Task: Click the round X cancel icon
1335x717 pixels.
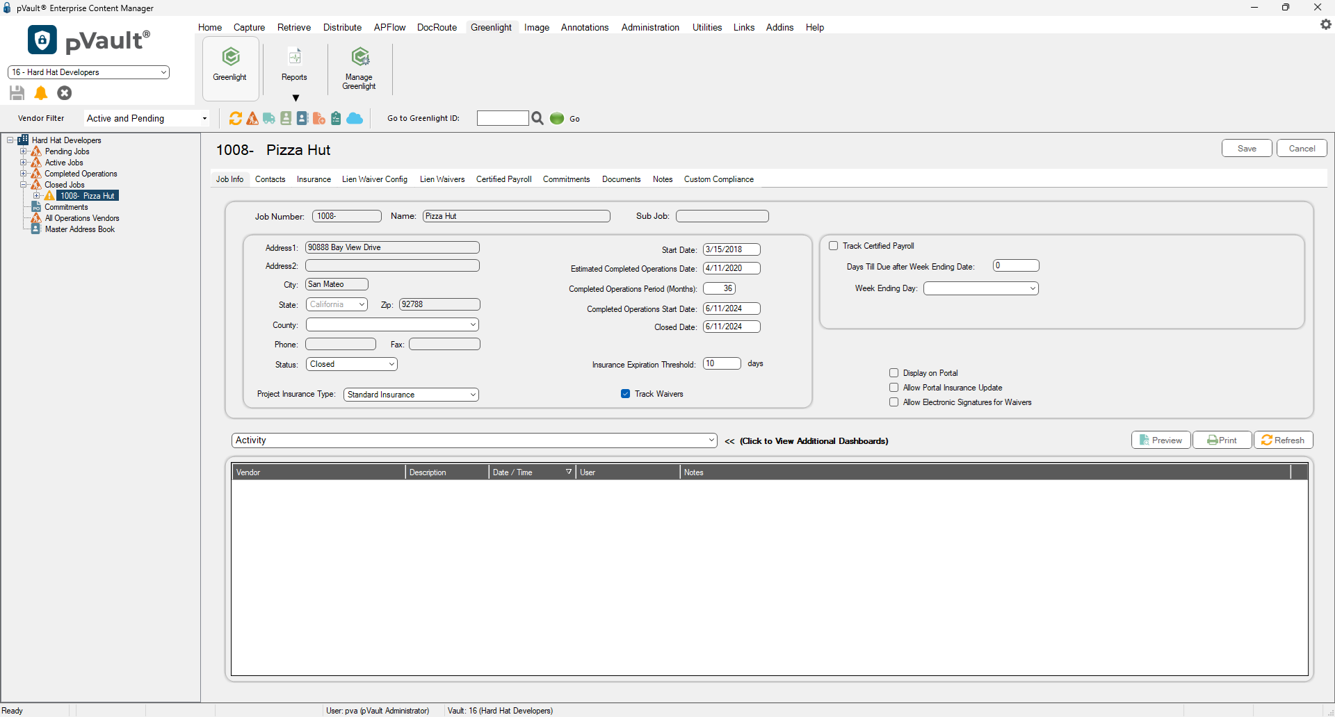Action: [x=65, y=93]
